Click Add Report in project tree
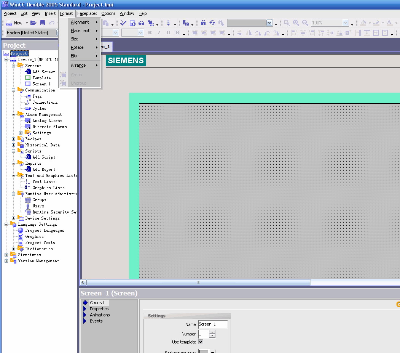Viewport: 400px width, 353px height. pos(44,170)
